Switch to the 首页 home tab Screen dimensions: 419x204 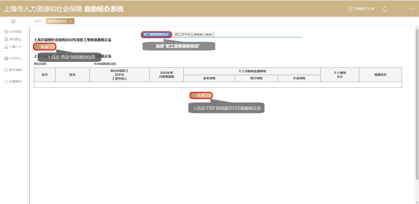click(x=38, y=21)
